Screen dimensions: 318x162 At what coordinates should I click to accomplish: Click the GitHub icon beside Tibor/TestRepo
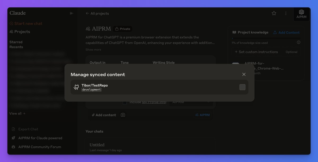[x=76, y=87]
